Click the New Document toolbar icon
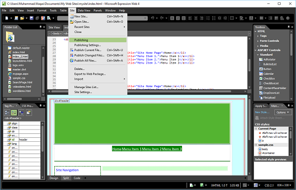Viewport: 296px width, 190px height. tap(7, 18)
